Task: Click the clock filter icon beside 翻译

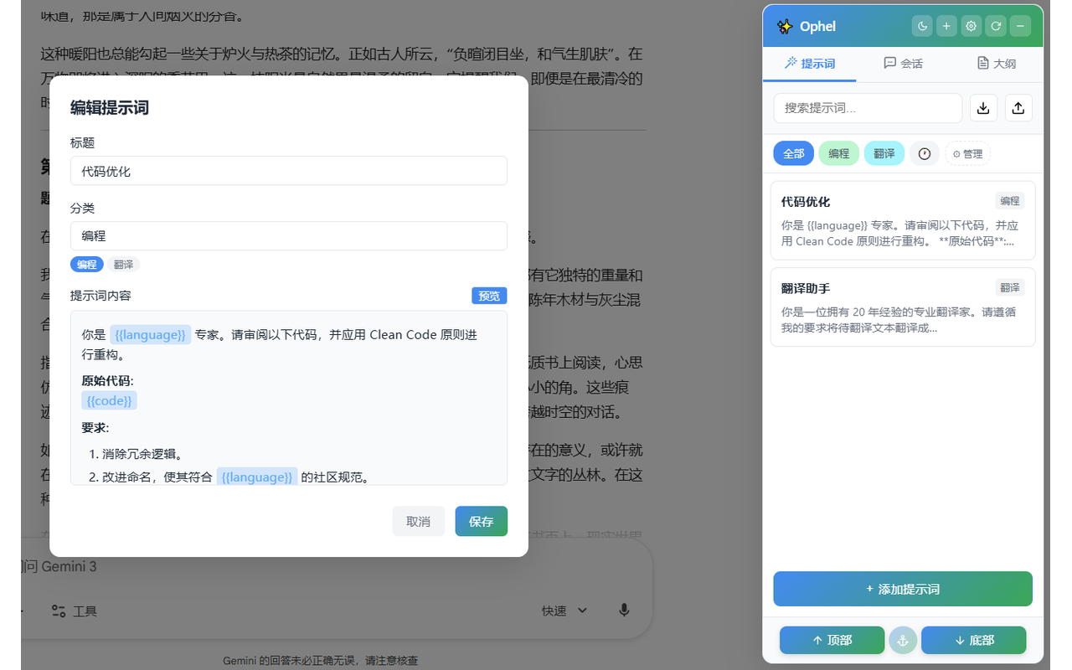Action: (x=924, y=153)
